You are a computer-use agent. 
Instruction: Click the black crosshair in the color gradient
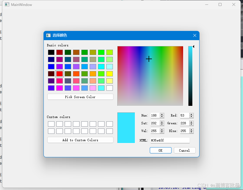149,59
